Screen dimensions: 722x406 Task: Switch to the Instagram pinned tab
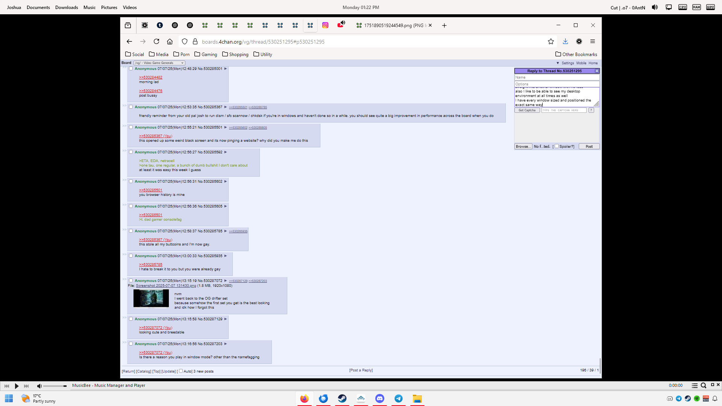325,25
